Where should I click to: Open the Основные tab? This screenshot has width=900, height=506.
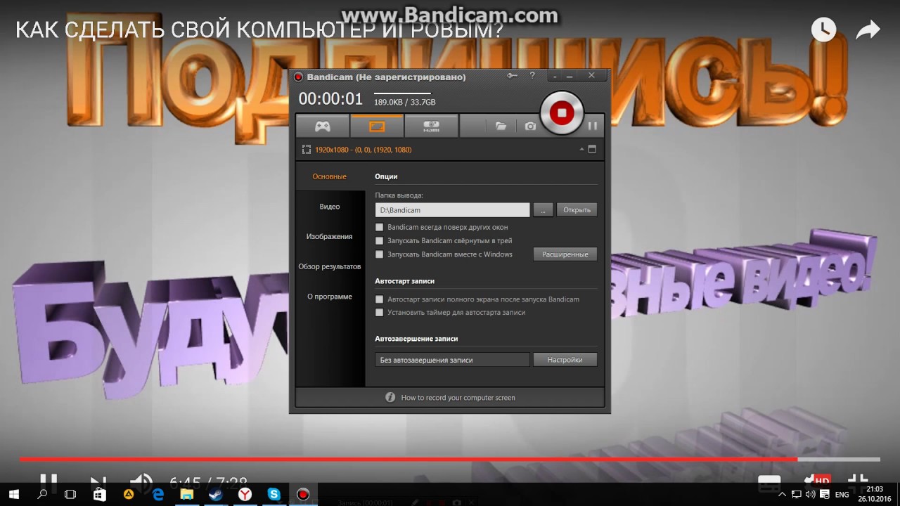click(330, 176)
